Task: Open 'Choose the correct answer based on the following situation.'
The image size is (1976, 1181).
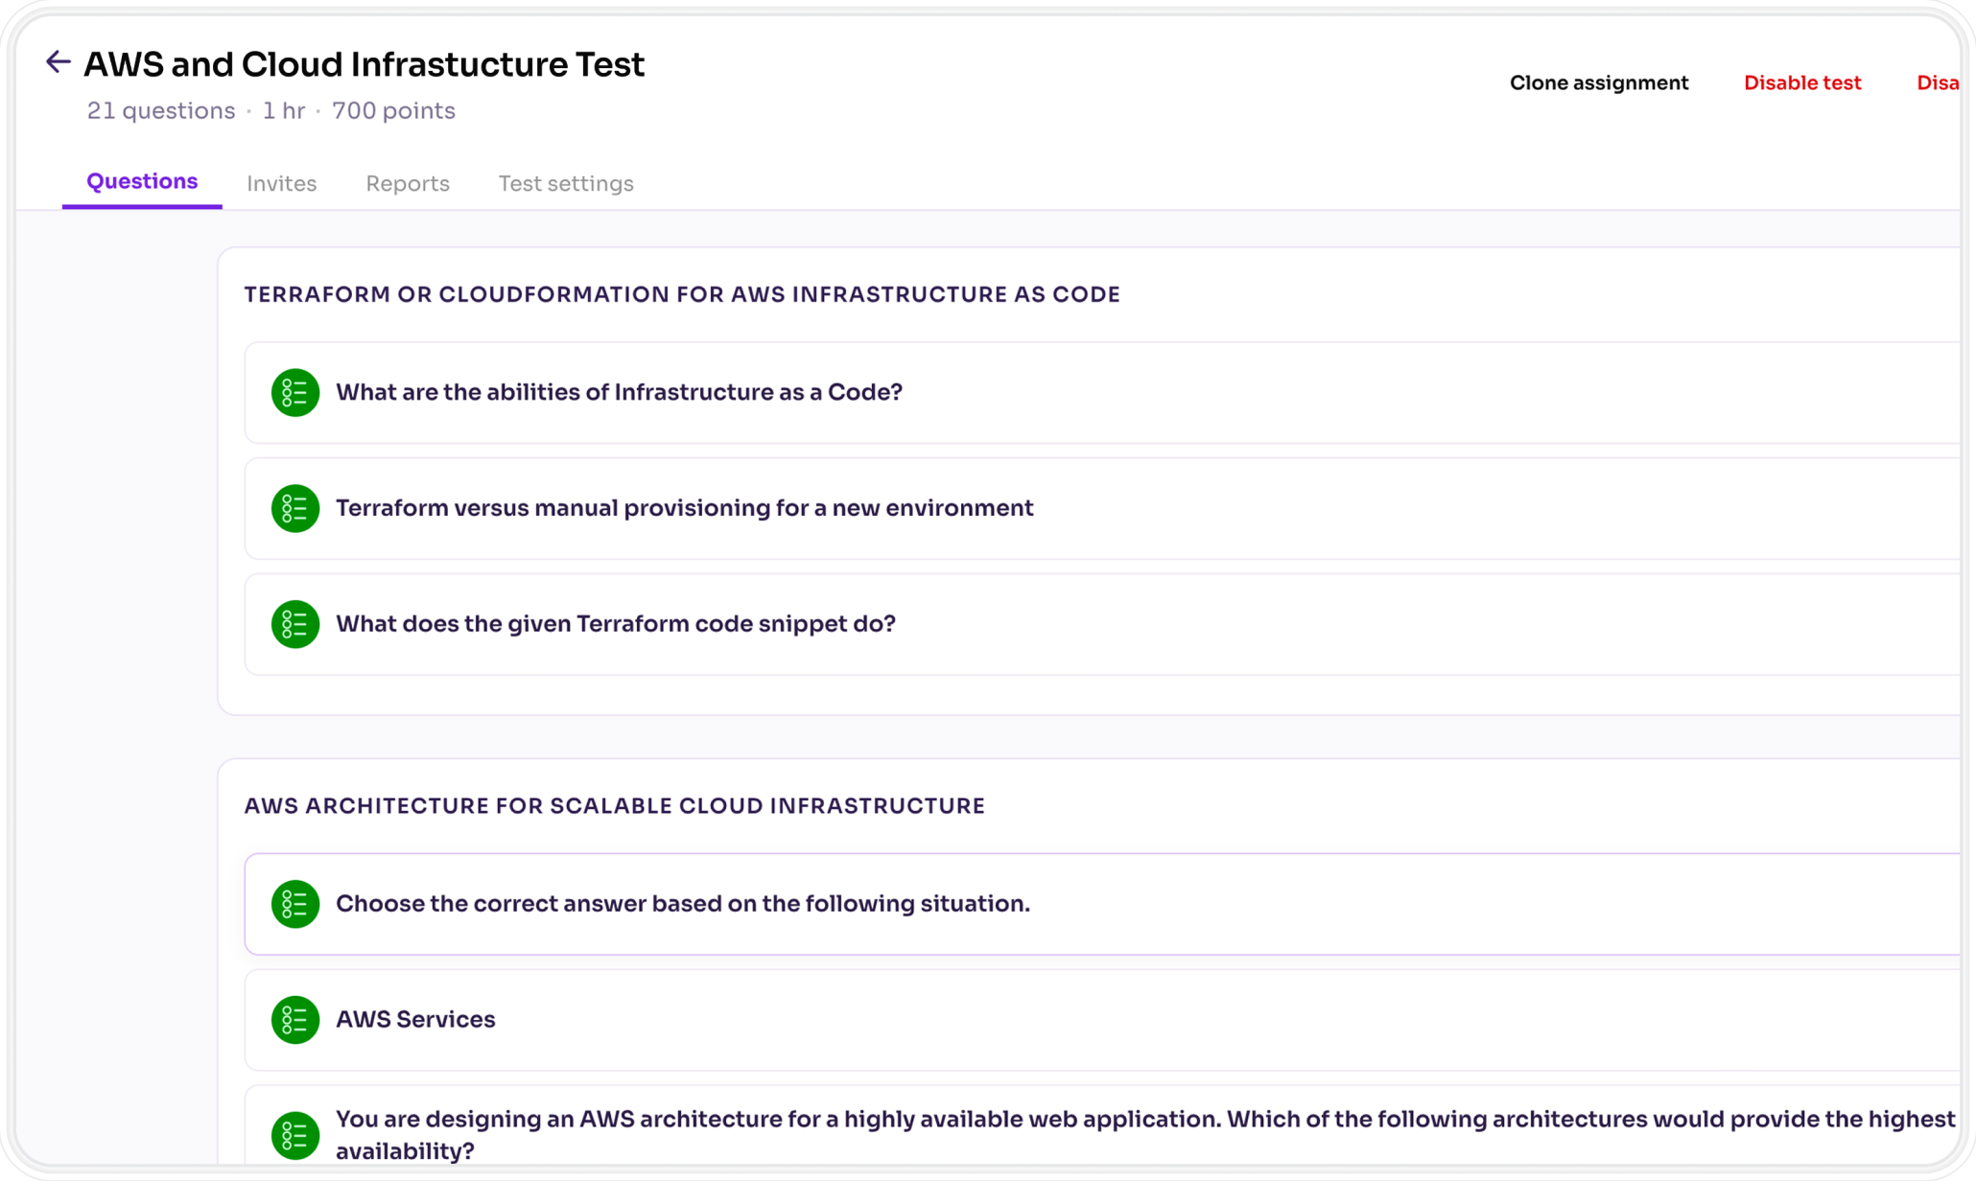Action: [x=1103, y=904]
